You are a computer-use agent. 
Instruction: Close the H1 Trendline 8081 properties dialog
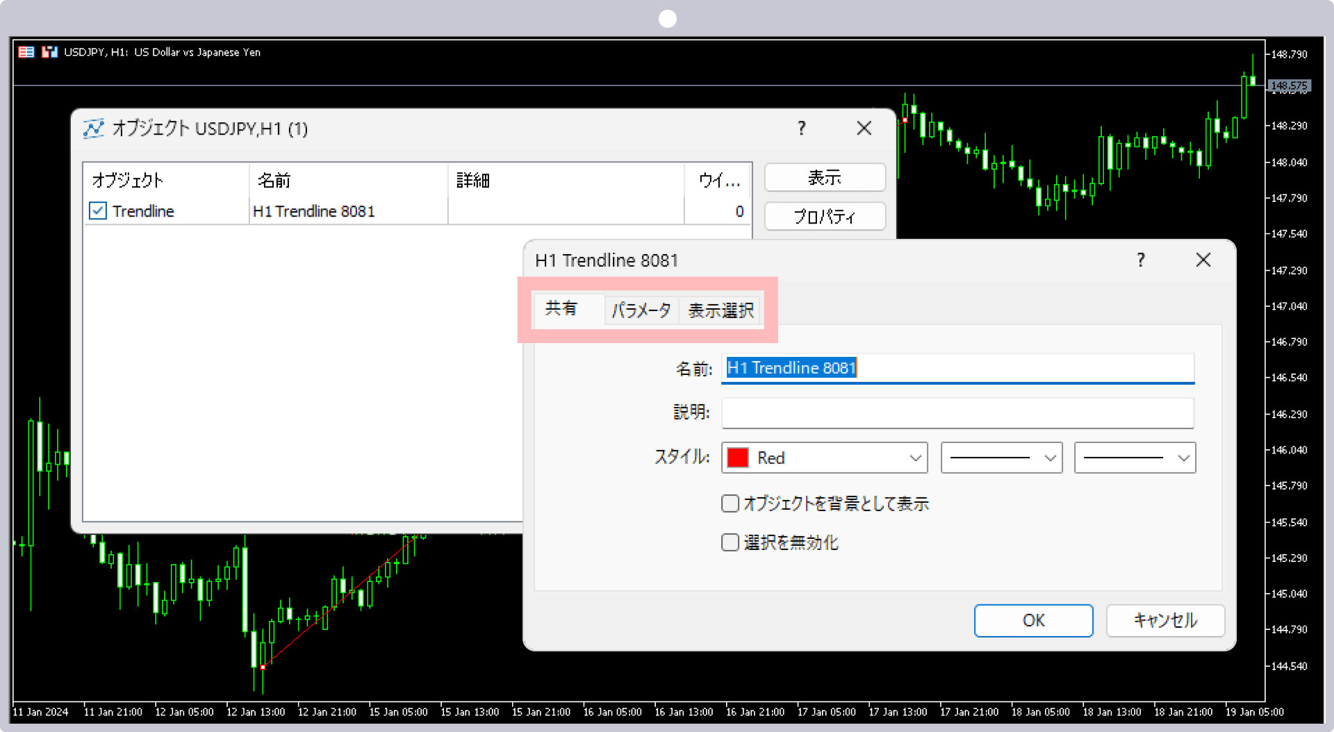1203,260
